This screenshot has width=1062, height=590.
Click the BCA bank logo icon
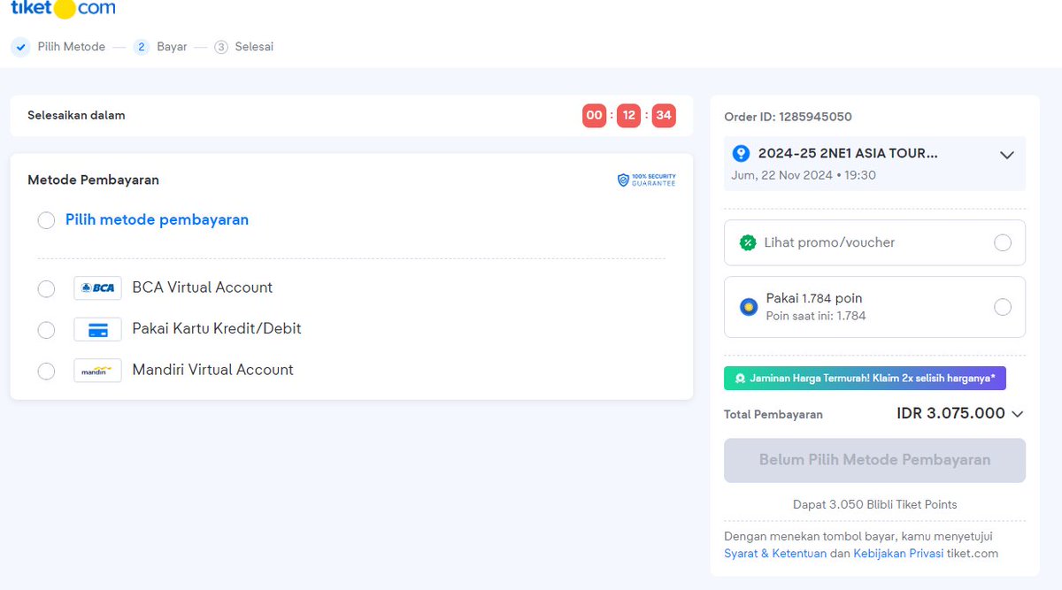pyautogui.click(x=97, y=287)
